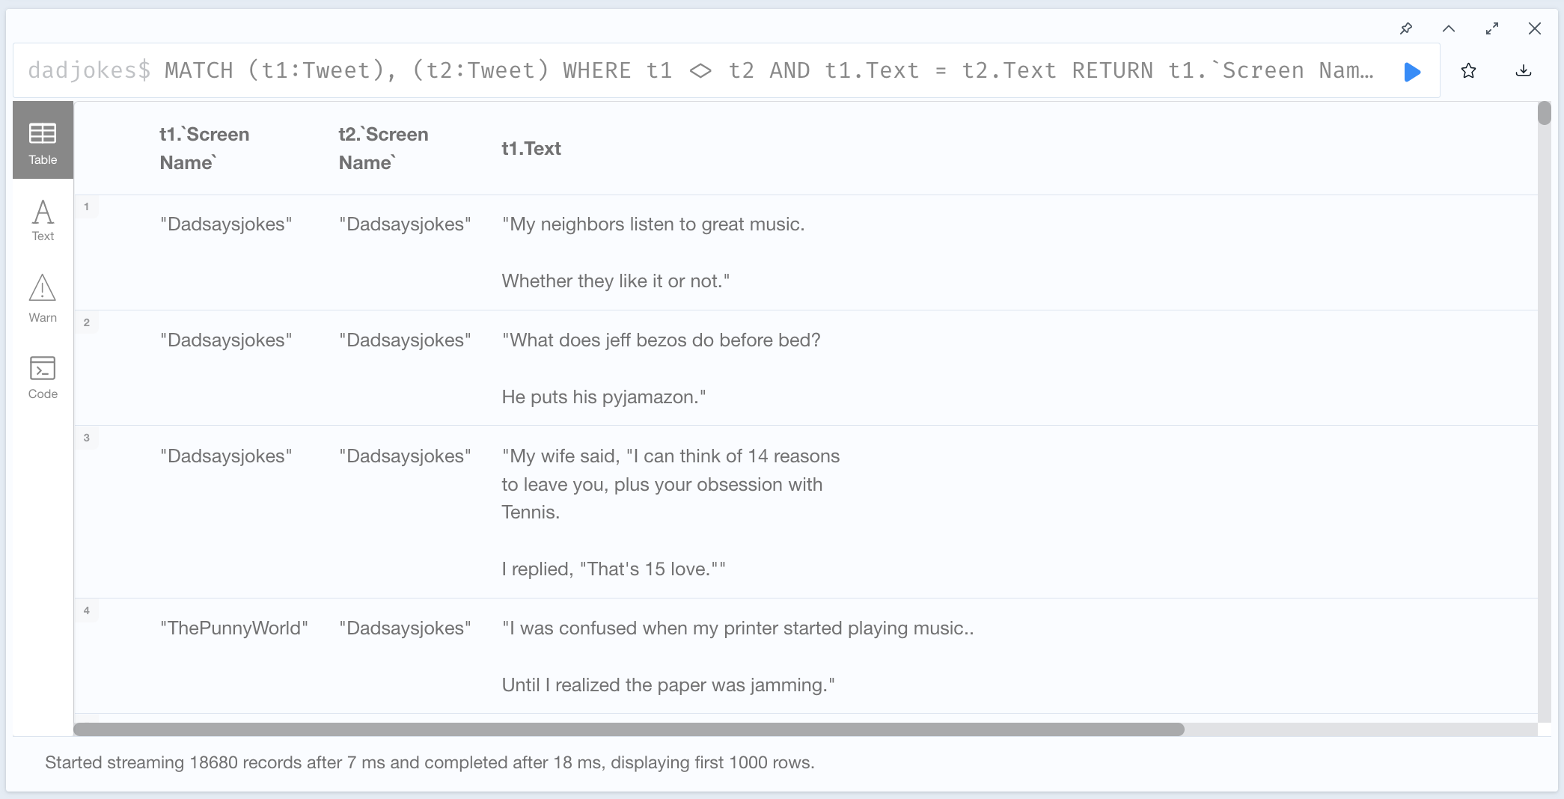Image resolution: width=1564 pixels, height=799 pixels.
Task: Download results using the export icon
Action: click(1523, 71)
